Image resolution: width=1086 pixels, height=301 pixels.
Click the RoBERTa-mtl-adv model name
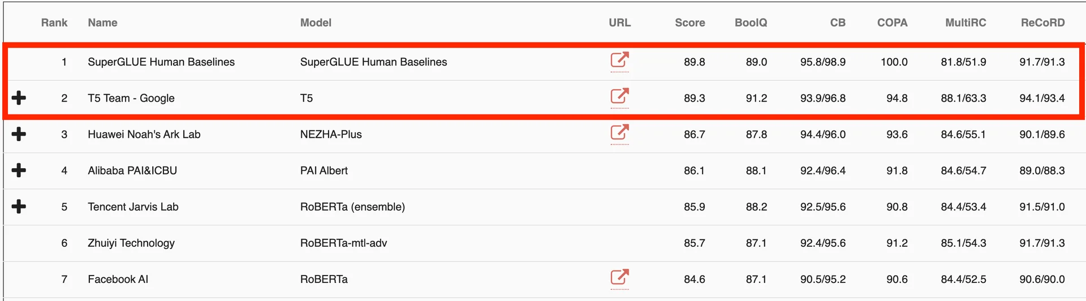click(343, 243)
